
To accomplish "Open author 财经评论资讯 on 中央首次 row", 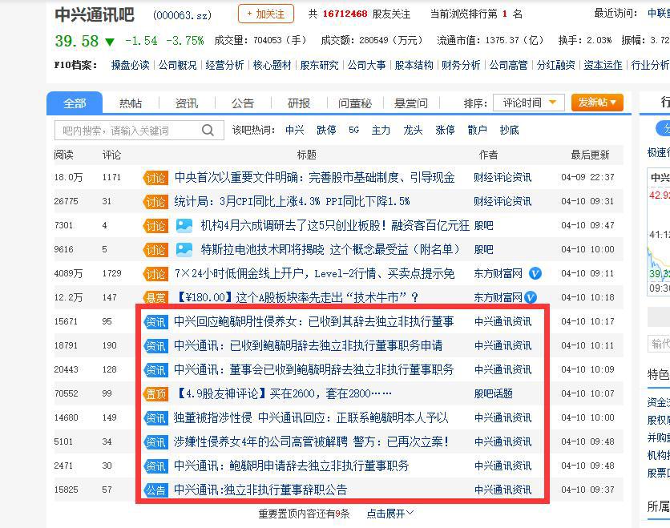I will tap(502, 177).
